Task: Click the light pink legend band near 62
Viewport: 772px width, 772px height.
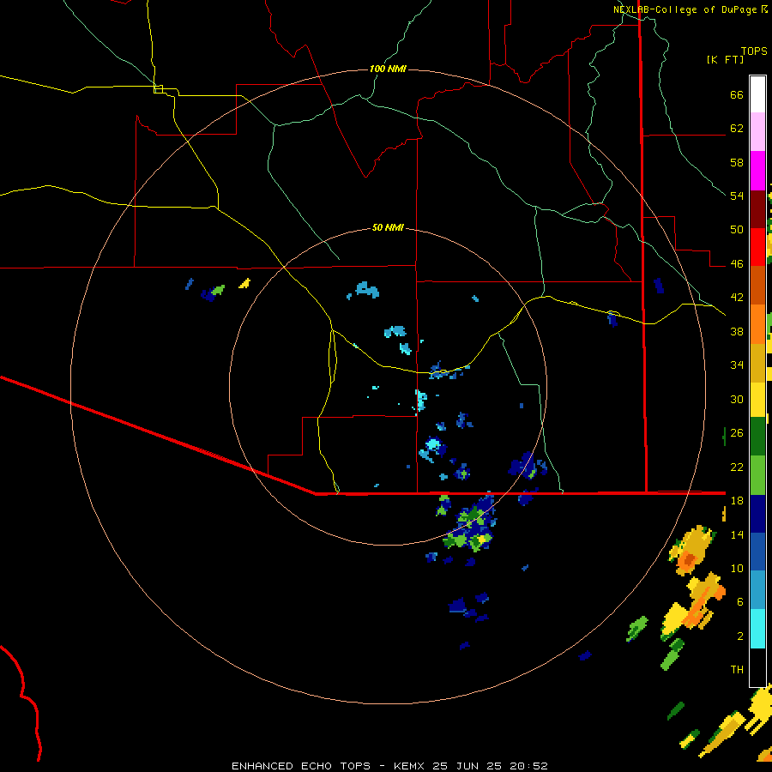Action: pyautogui.click(x=757, y=131)
